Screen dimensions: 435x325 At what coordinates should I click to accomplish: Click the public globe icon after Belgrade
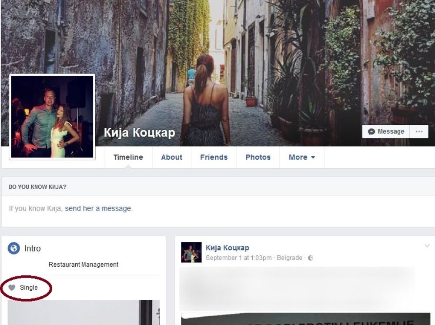(x=311, y=258)
